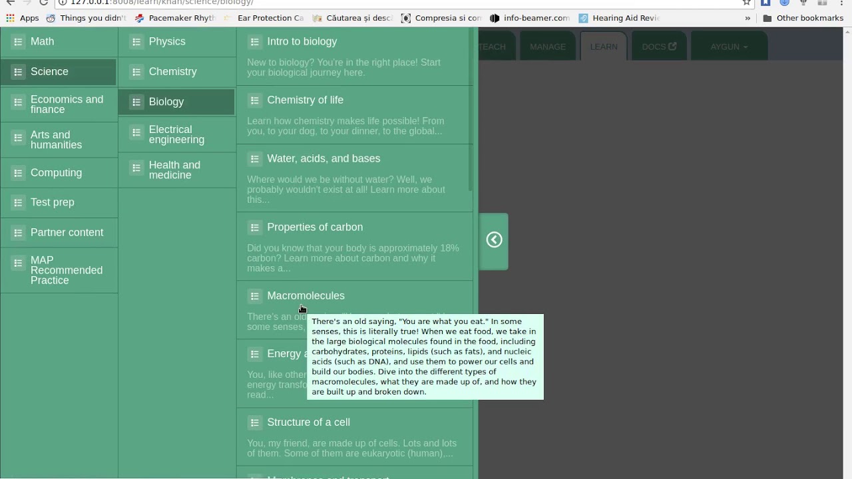Image resolution: width=852 pixels, height=479 pixels.
Task: Click the list icon beside Electrical engineering
Action: (x=136, y=132)
